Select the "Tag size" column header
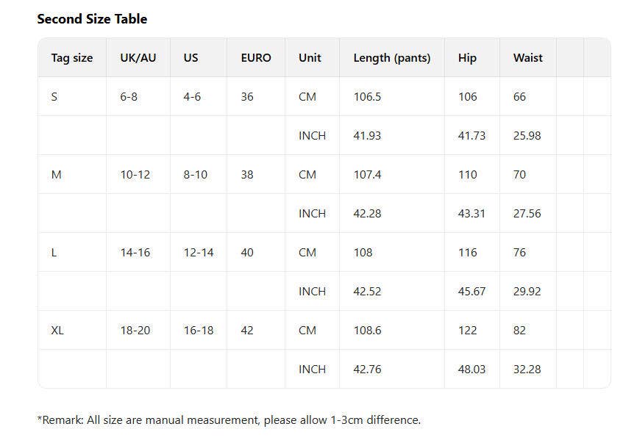Image resolution: width=637 pixels, height=443 pixels. 72,57
